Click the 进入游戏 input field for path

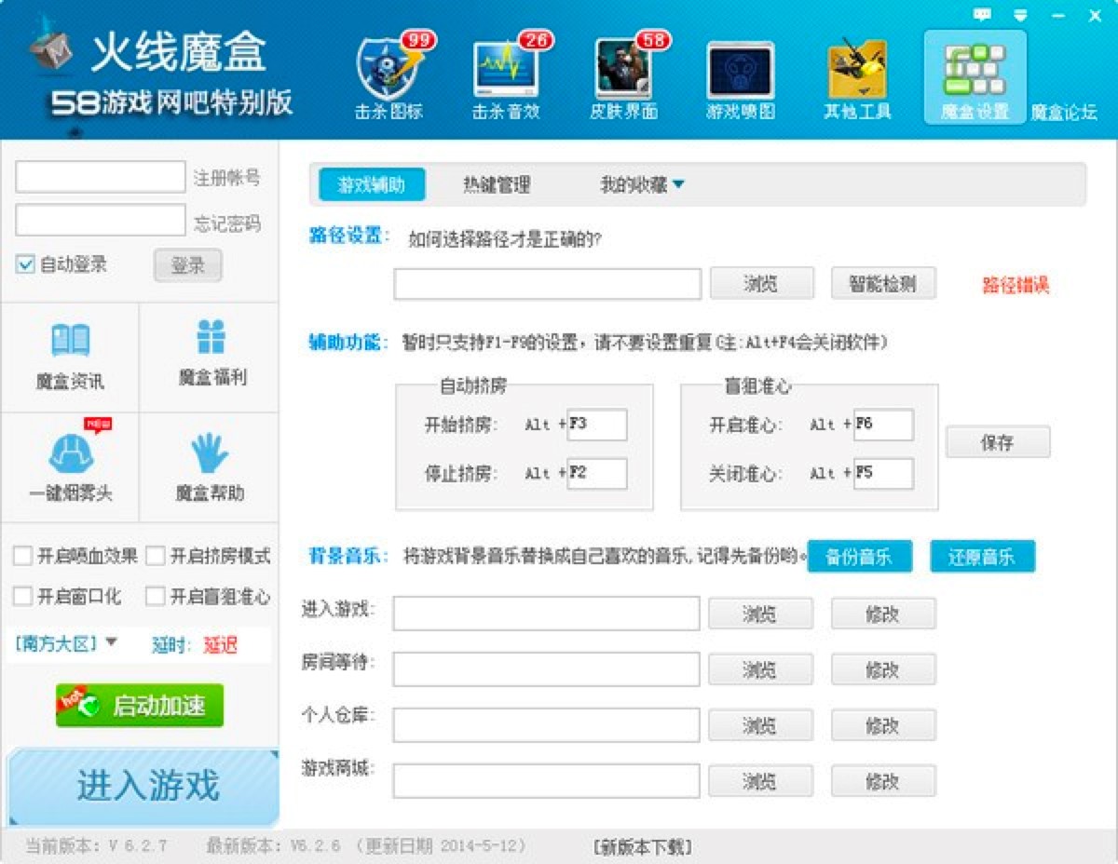click(x=545, y=614)
